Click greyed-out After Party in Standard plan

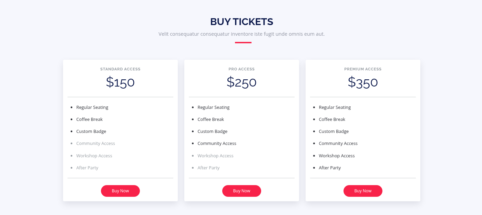[87, 168]
